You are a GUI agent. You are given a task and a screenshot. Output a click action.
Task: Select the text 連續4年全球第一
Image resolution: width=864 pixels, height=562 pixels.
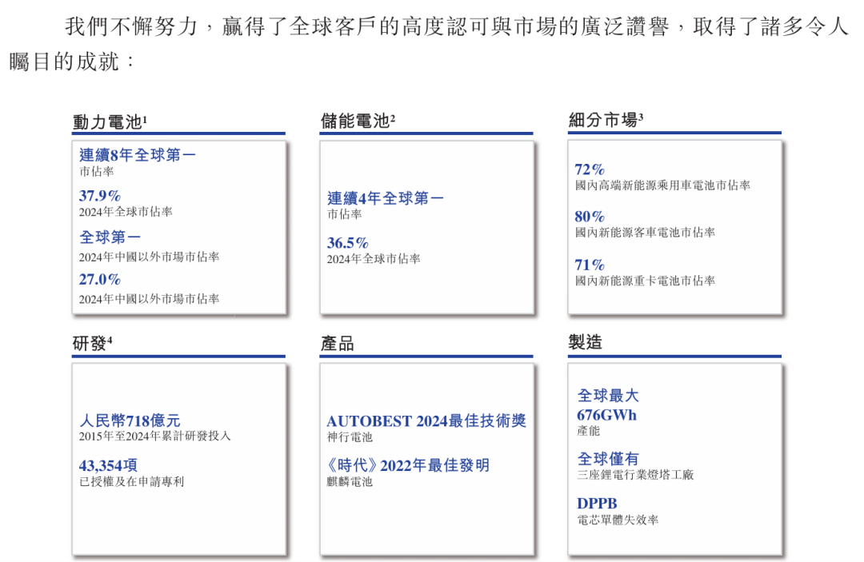click(385, 198)
